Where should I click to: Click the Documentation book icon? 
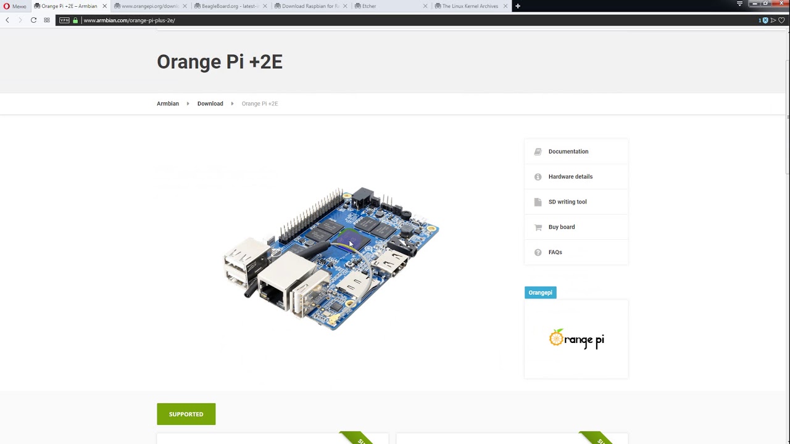pos(538,152)
